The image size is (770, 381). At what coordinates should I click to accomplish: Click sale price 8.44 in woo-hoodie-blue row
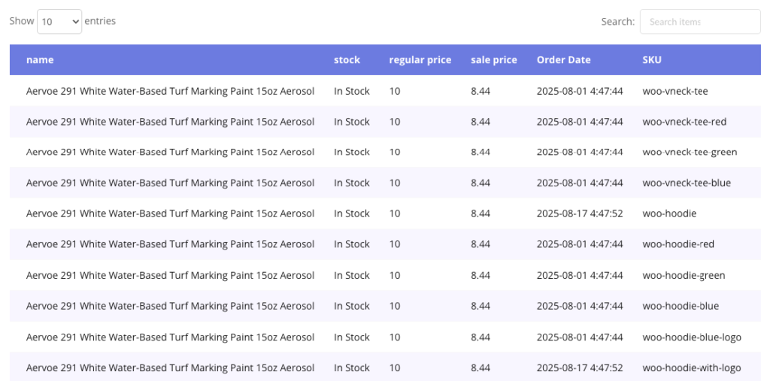coord(480,306)
